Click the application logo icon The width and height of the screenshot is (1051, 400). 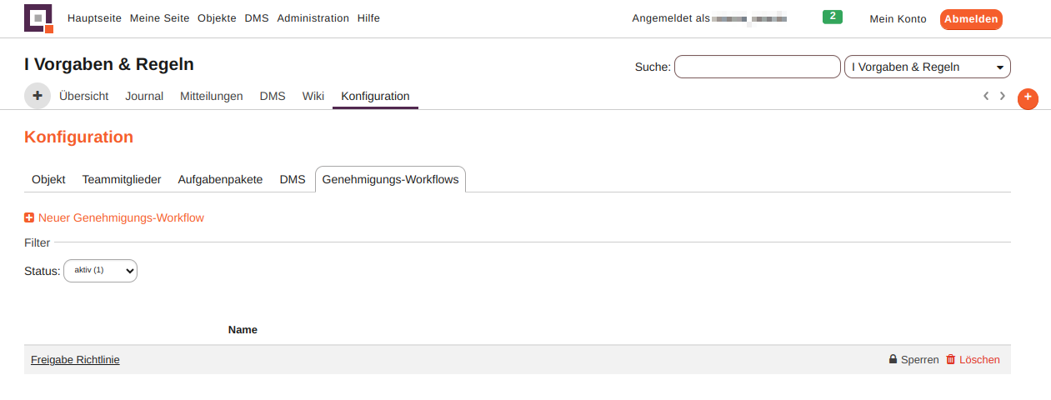pyautogui.click(x=38, y=18)
